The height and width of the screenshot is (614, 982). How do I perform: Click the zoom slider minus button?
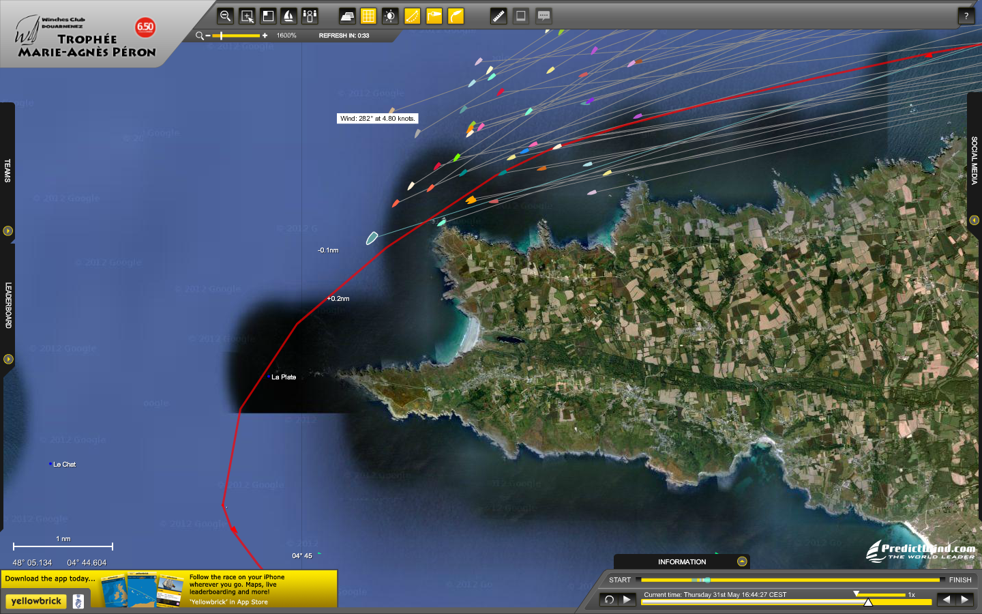[x=208, y=35]
